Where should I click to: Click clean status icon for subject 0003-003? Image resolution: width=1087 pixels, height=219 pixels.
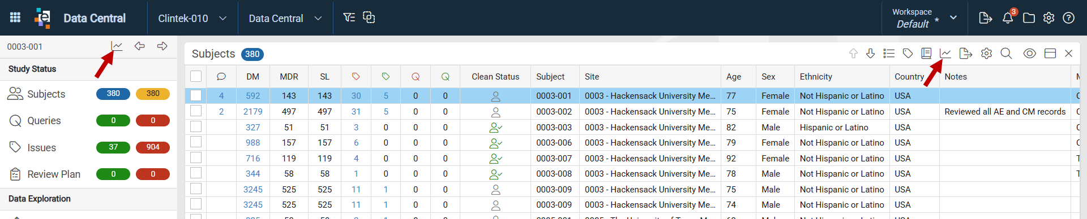pyautogui.click(x=495, y=128)
